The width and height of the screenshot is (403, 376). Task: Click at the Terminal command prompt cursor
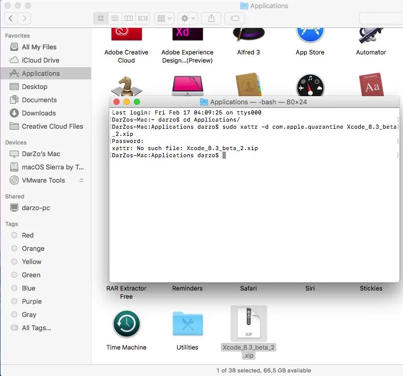coord(224,155)
